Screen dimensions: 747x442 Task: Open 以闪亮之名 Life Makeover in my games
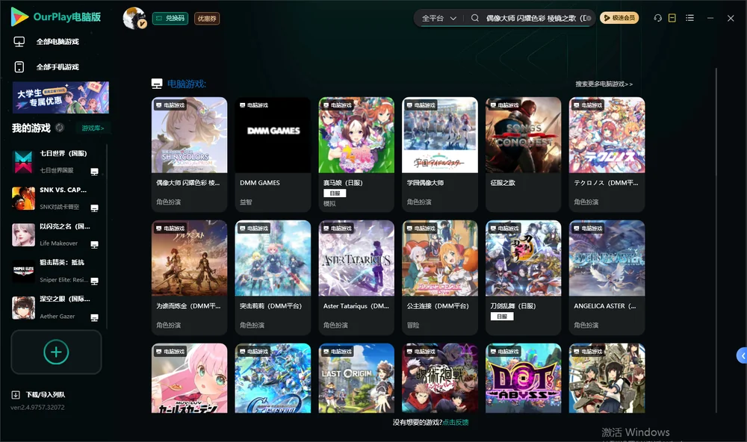56,234
